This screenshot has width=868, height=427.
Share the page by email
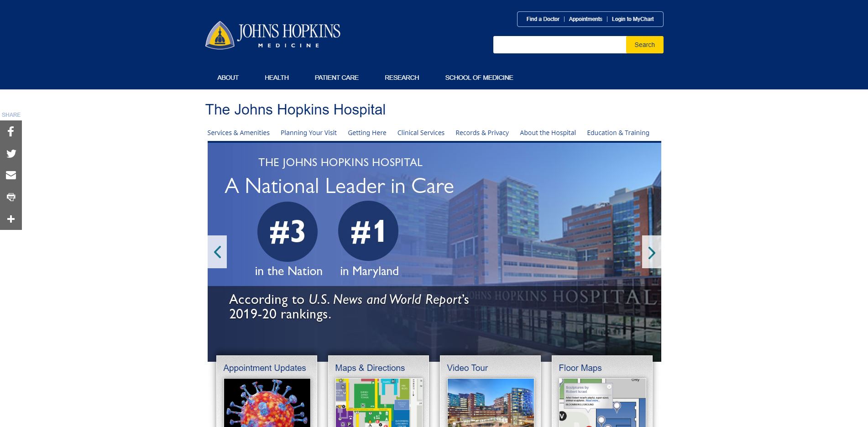pos(11,175)
